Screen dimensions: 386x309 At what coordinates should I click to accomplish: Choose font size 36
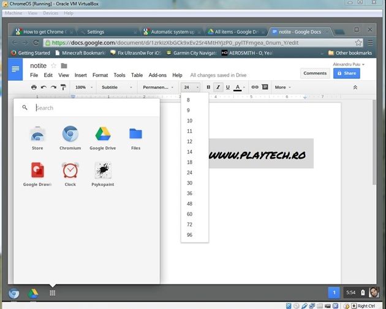195,193
